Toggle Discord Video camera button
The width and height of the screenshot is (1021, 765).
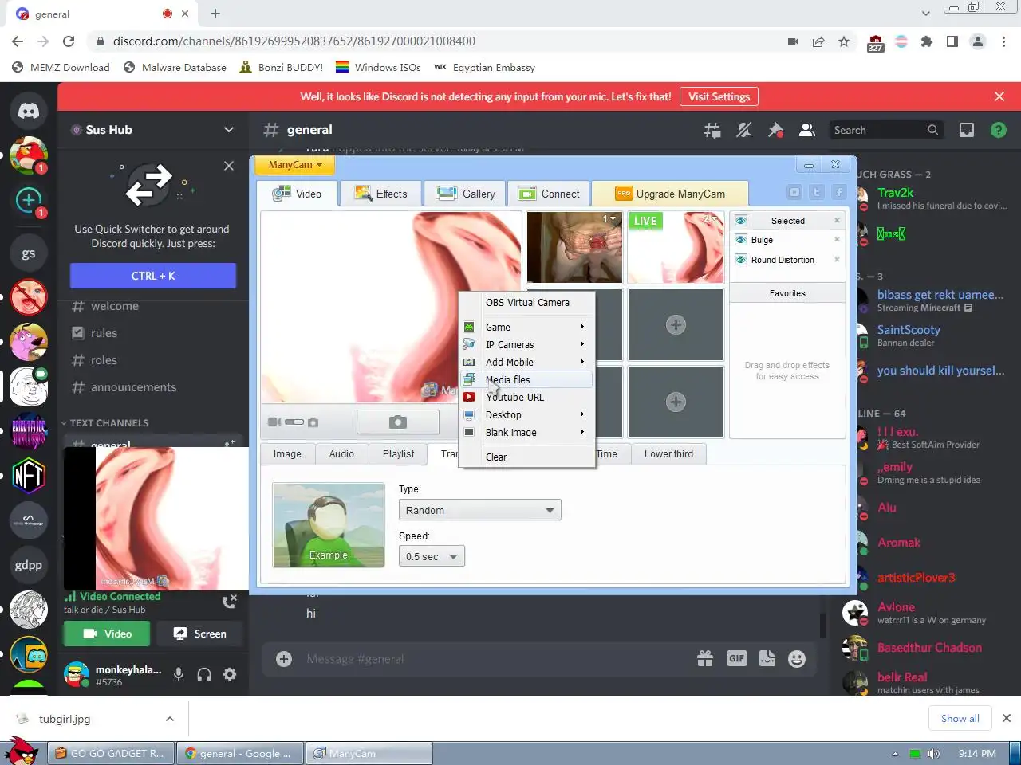pyautogui.click(x=107, y=634)
